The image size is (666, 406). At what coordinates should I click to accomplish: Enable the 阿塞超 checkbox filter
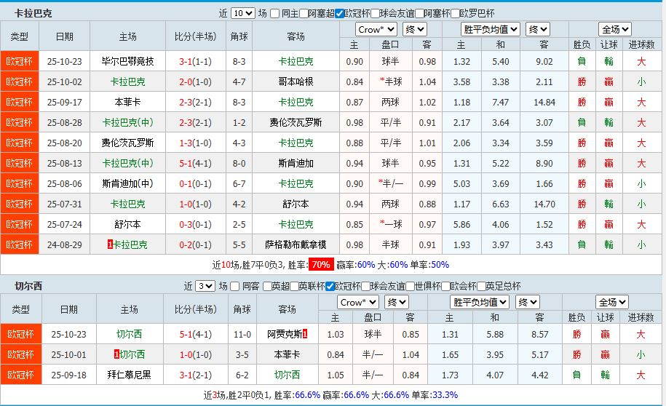click(x=303, y=13)
